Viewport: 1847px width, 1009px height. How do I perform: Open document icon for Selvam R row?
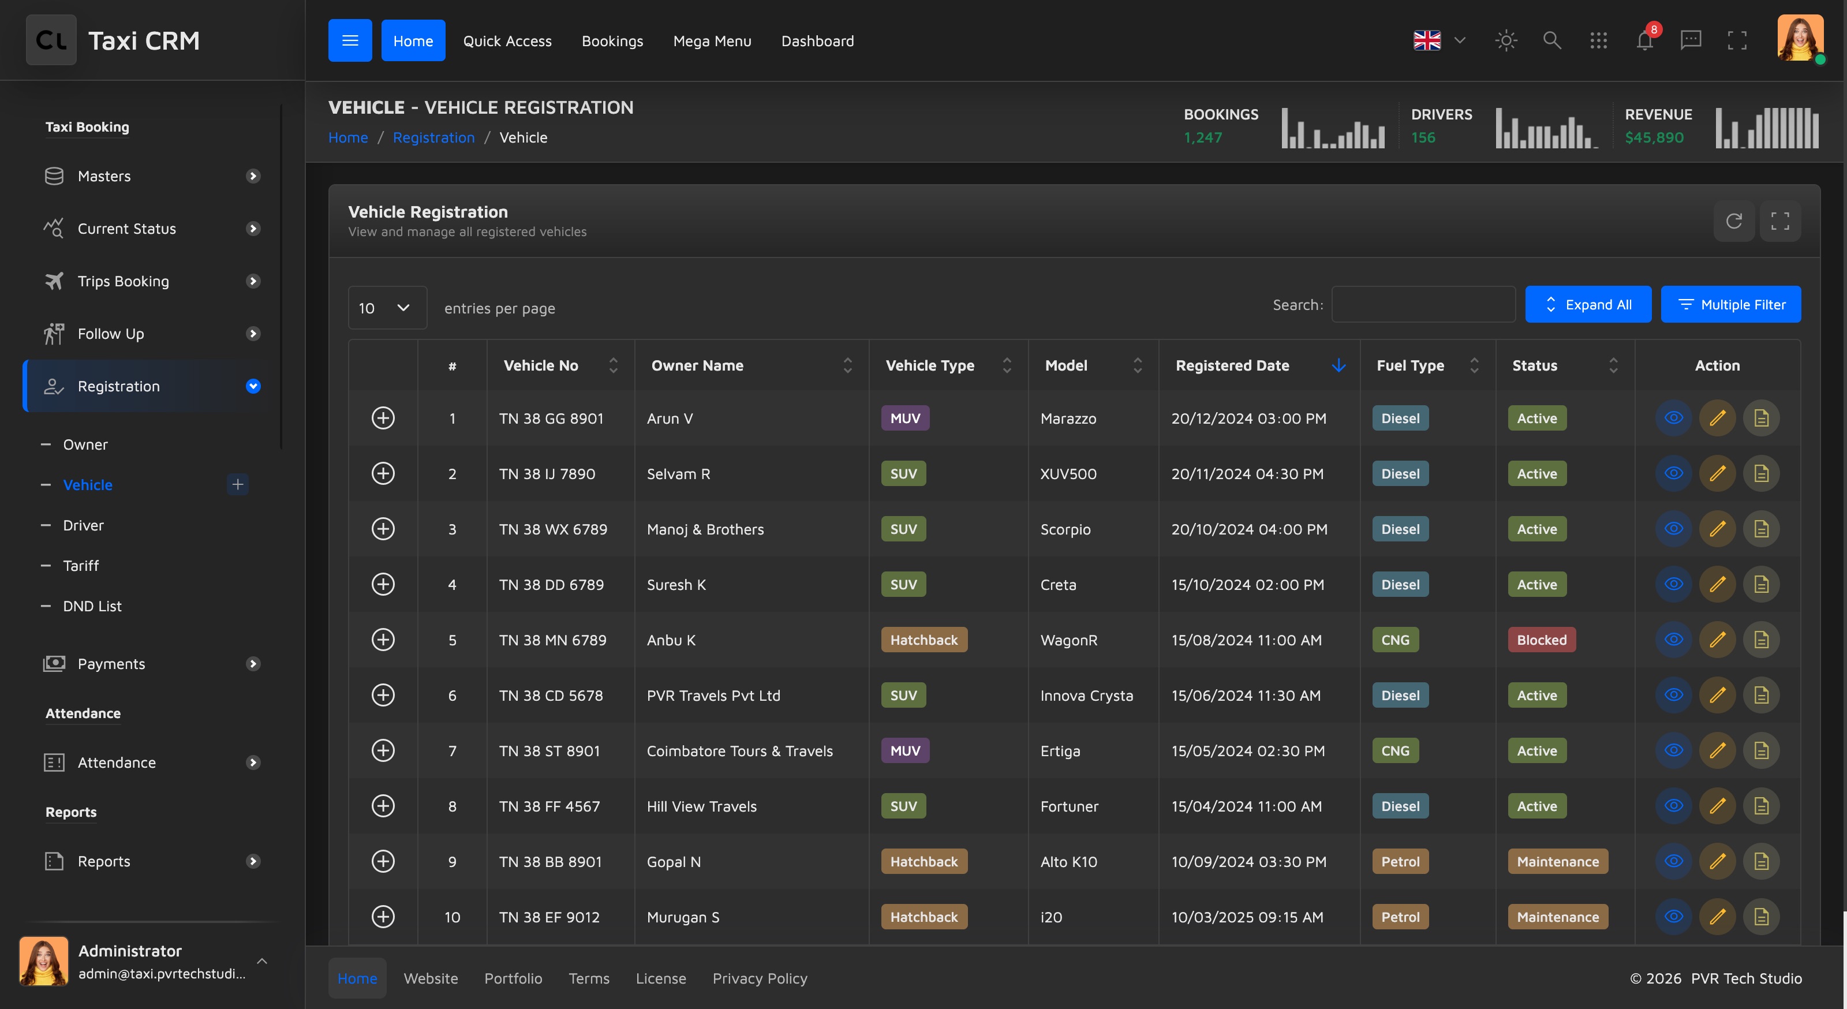[1761, 473]
